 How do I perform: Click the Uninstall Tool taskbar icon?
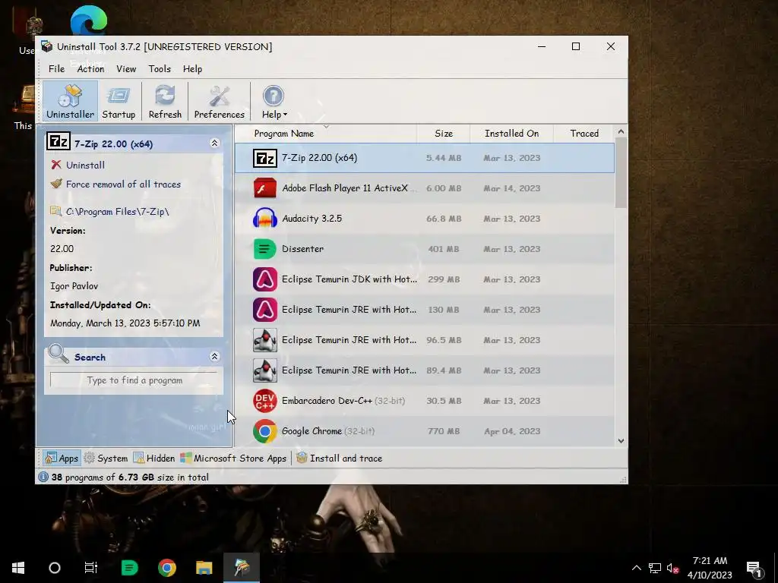pyautogui.click(x=242, y=568)
